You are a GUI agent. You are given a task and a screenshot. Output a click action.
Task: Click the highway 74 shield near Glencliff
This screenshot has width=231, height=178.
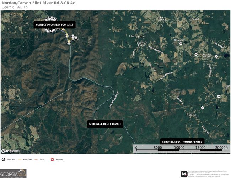click(181, 44)
